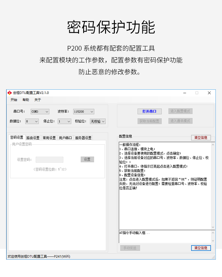Open the 关于 menu
The height and width of the screenshot is (277, 222).
38,100
